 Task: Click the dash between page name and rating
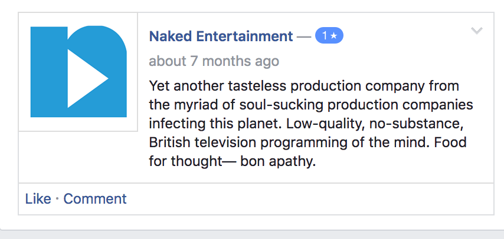(x=303, y=36)
